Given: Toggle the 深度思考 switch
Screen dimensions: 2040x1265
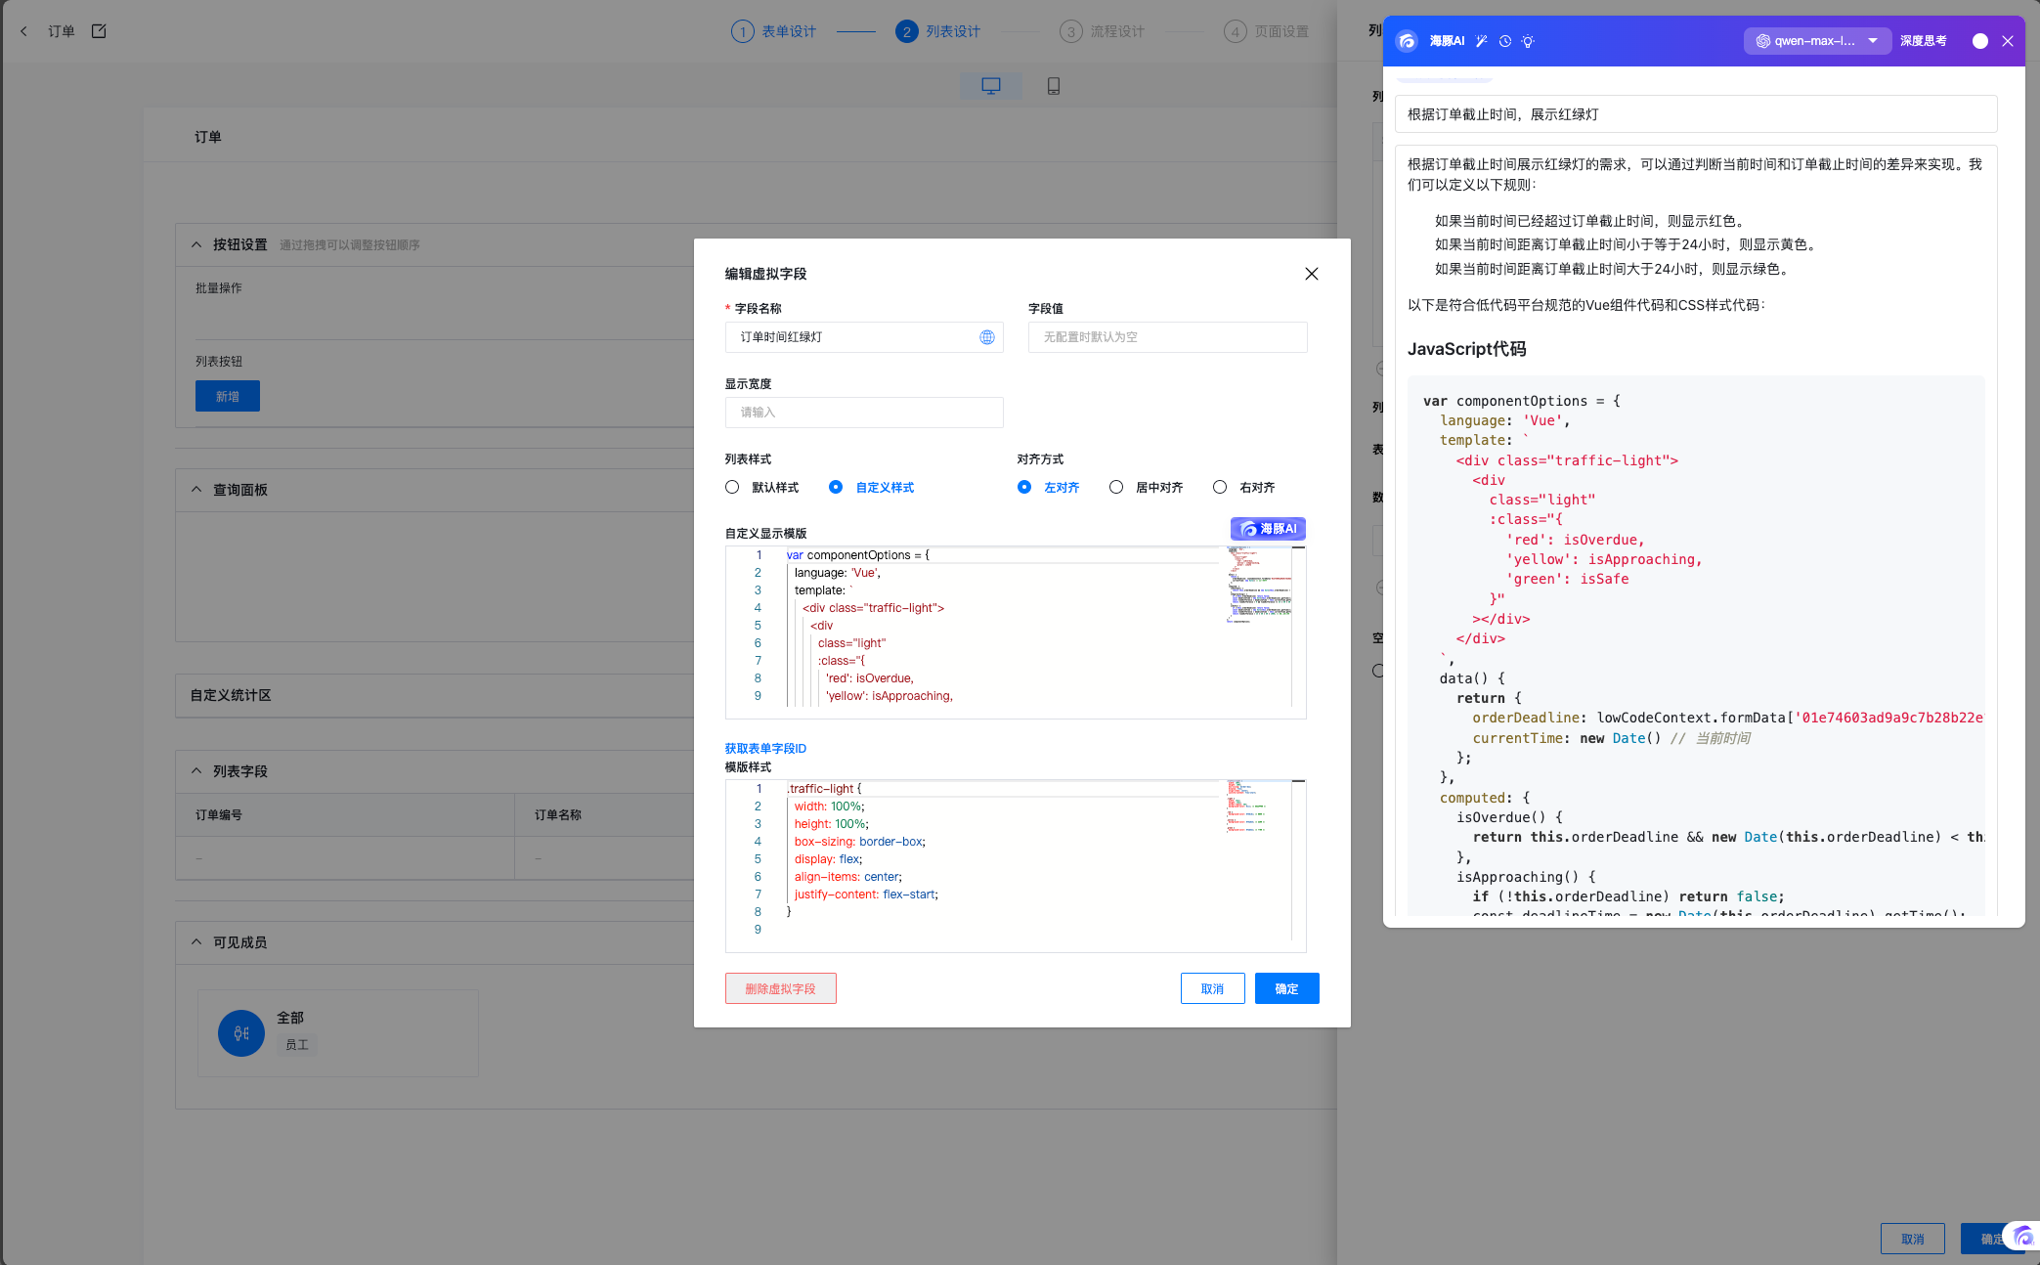Looking at the screenshot, I should click(x=1978, y=41).
